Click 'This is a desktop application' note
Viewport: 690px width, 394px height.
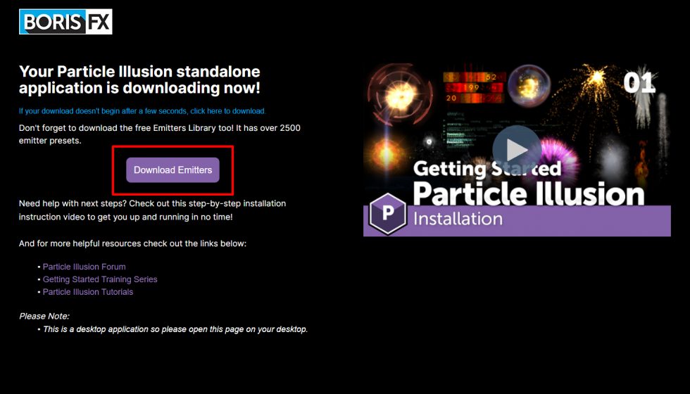pos(175,329)
